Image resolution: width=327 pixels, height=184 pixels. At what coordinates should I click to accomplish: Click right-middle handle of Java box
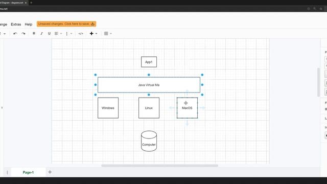(x=202, y=85)
